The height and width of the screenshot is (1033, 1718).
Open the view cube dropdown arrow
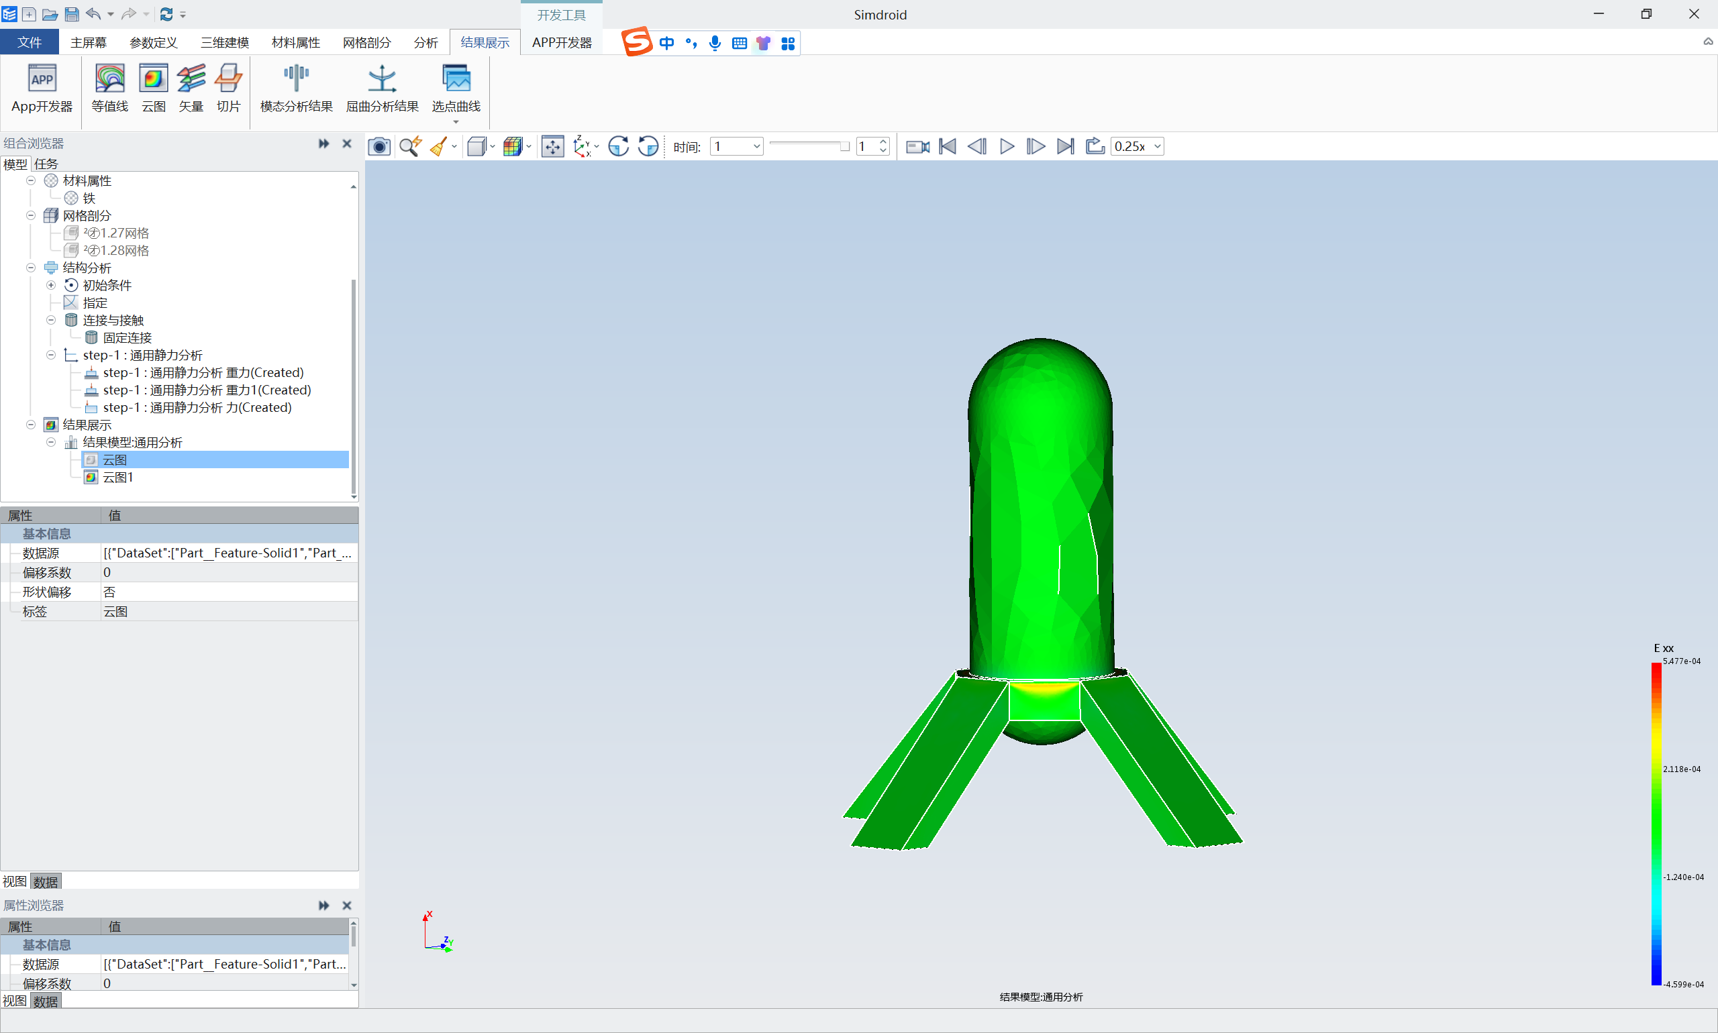pos(493,146)
